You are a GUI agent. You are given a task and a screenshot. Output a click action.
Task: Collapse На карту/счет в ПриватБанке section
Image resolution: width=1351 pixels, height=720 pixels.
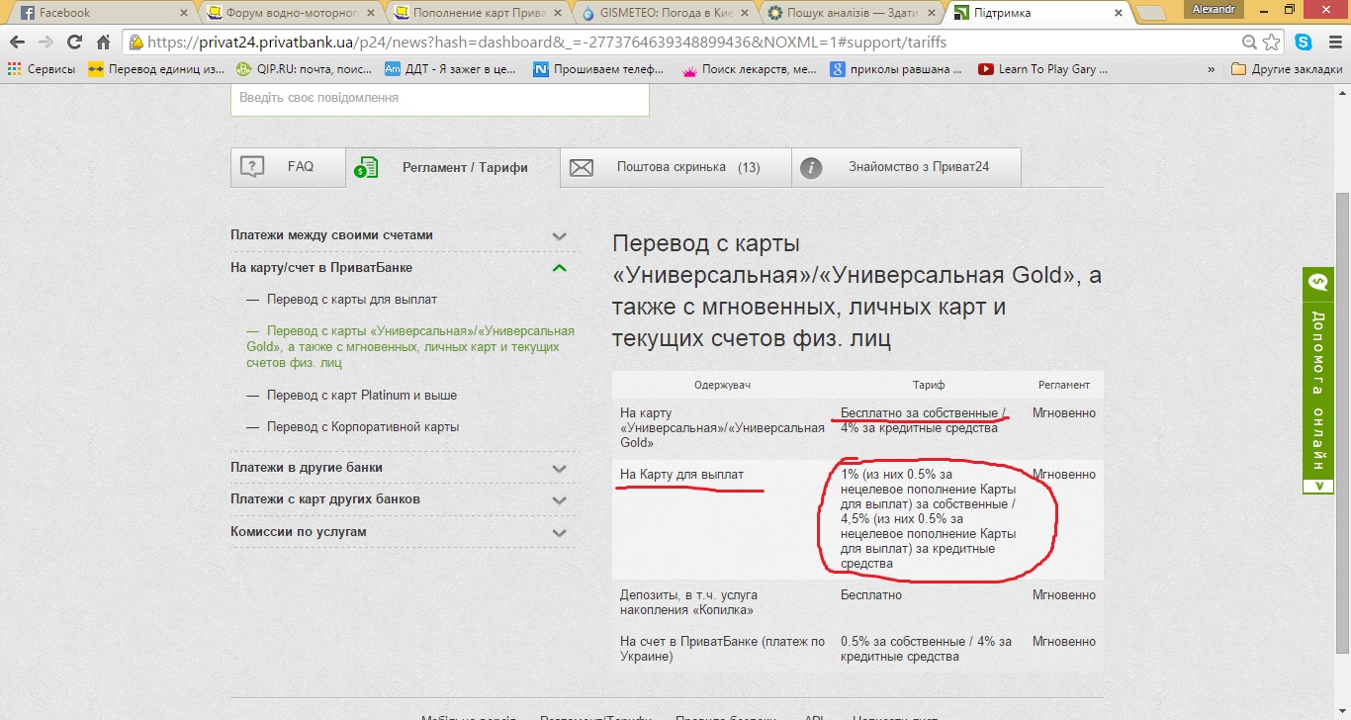point(559,268)
